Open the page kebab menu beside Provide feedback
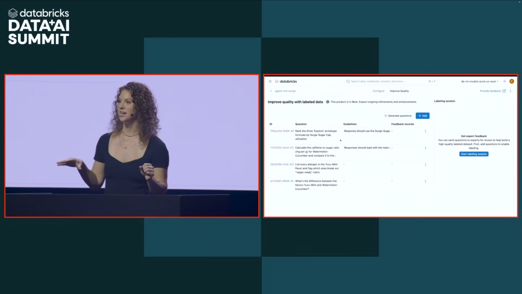The image size is (522, 294). point(510,91)
